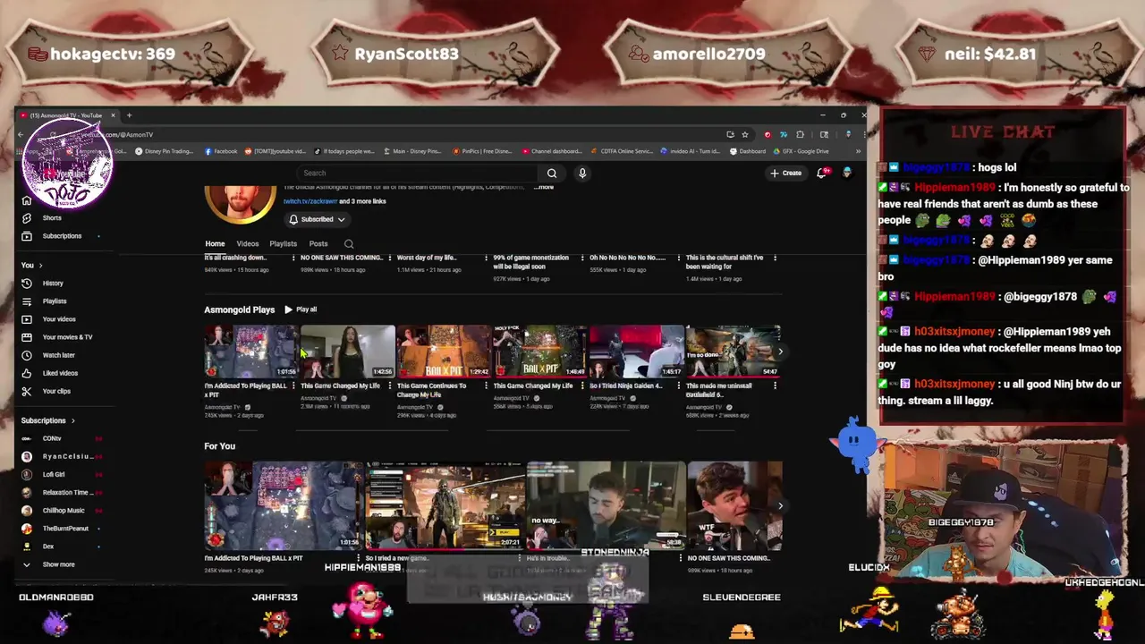Open Your movies & TV
Screen dimensions: 1145x644
(67, 337)
